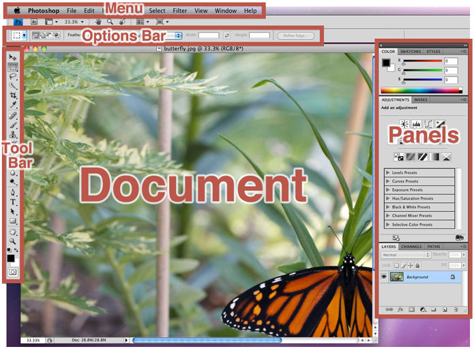The image size is (476, 353).
Task: Add a layer mask
Action: [411, 309]
